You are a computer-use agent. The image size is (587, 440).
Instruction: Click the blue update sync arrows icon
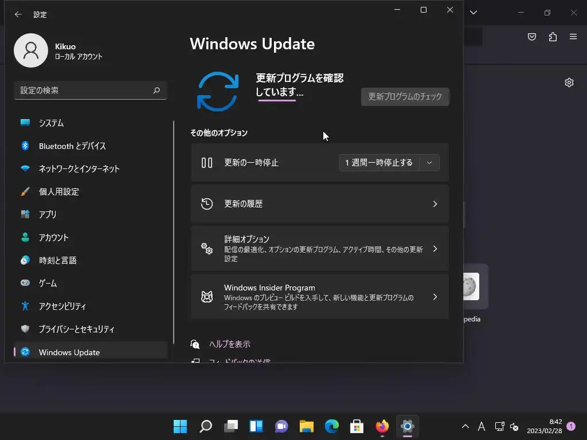click(x=217, y=91)
